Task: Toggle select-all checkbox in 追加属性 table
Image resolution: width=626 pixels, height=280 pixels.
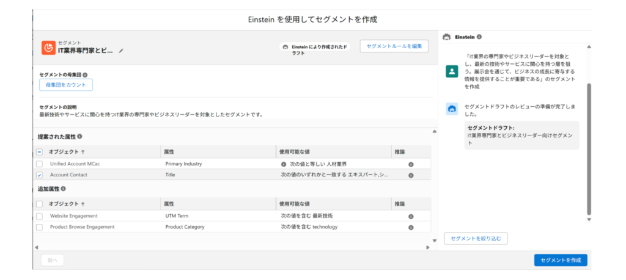Action: click(39, 204)
